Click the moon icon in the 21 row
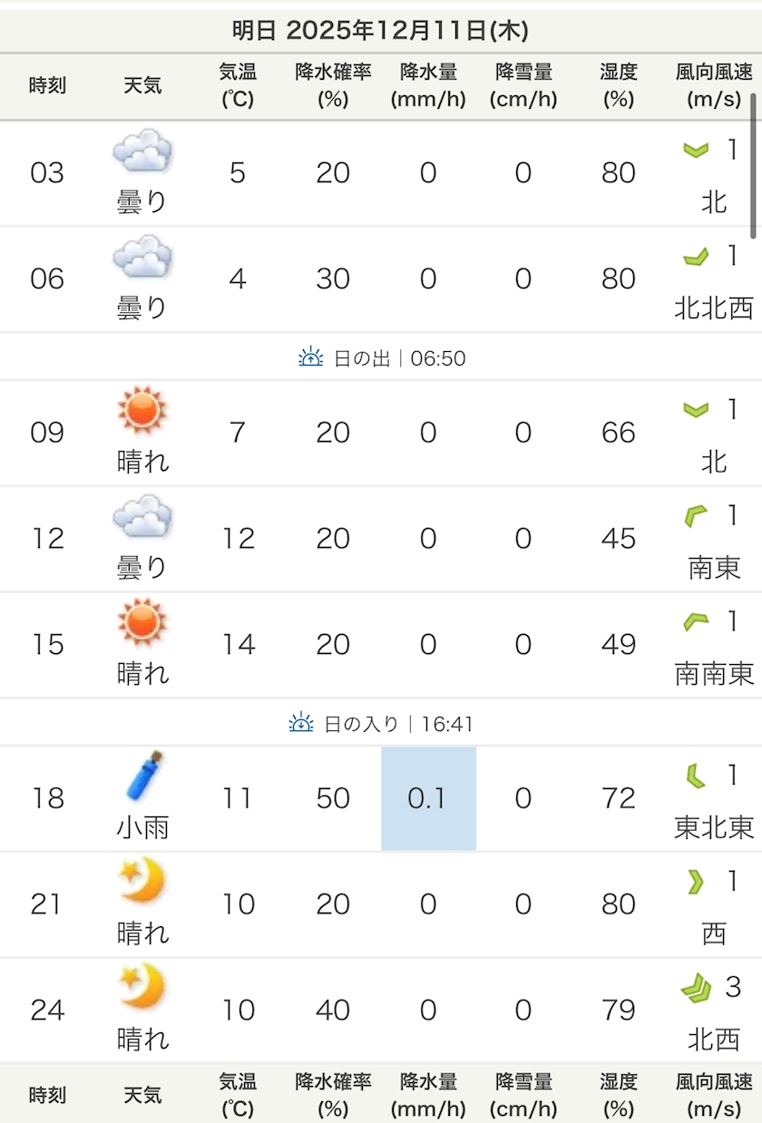This screenshot has height=1123, width=762. (x=143, y=881)
